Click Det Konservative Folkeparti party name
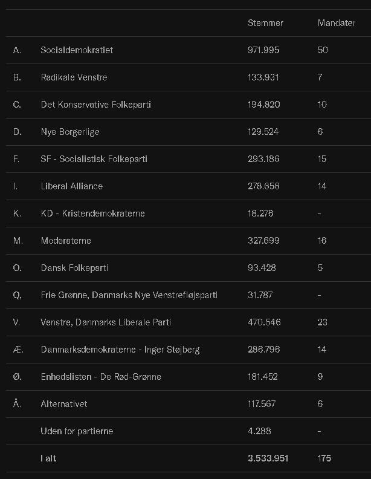371x479 pixels. [96, 105]
